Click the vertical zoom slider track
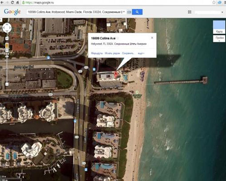This screenshot has width=226, height=181. coord(7,69)
